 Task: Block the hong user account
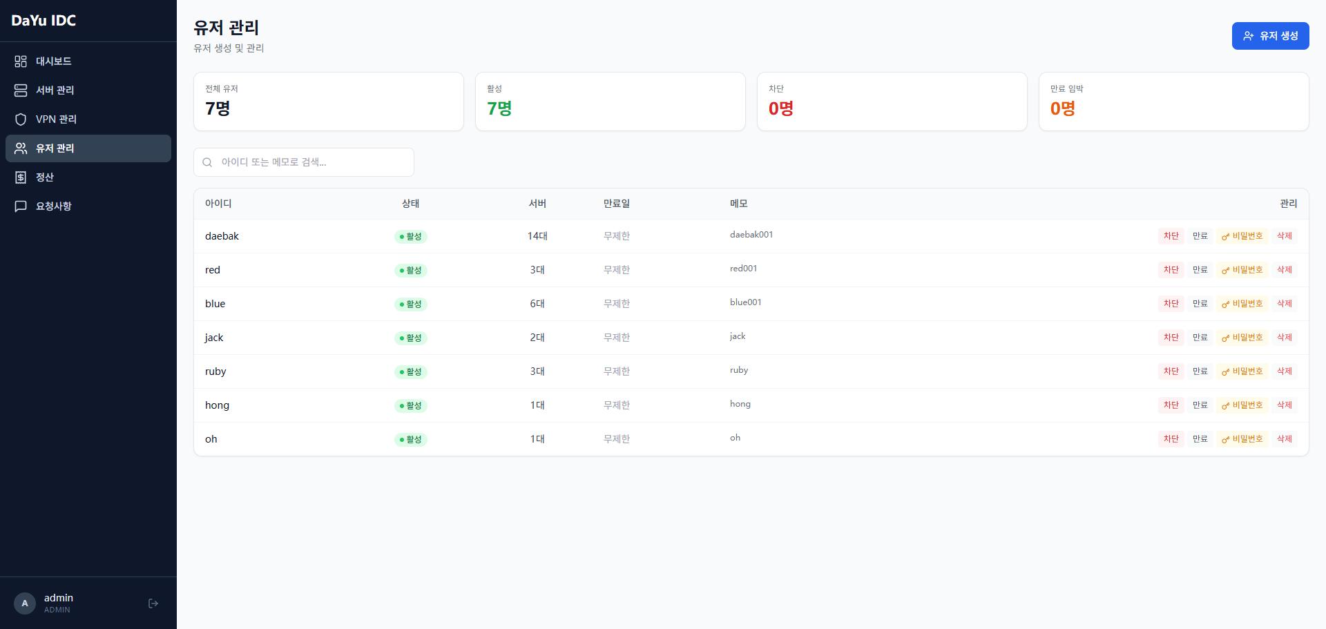click(x=1171, y=405)
